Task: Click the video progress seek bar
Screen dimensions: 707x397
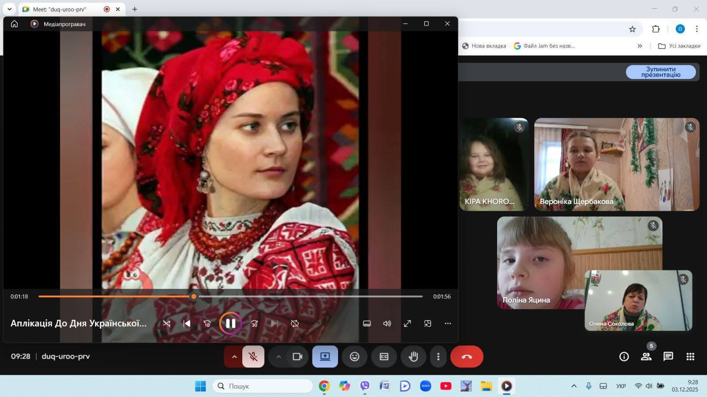Action: [309, 296]
